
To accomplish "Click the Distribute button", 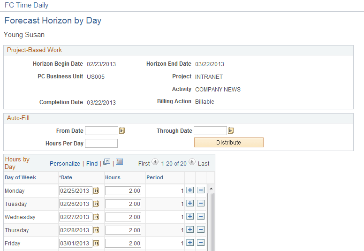I will click(x=229, y=142).
